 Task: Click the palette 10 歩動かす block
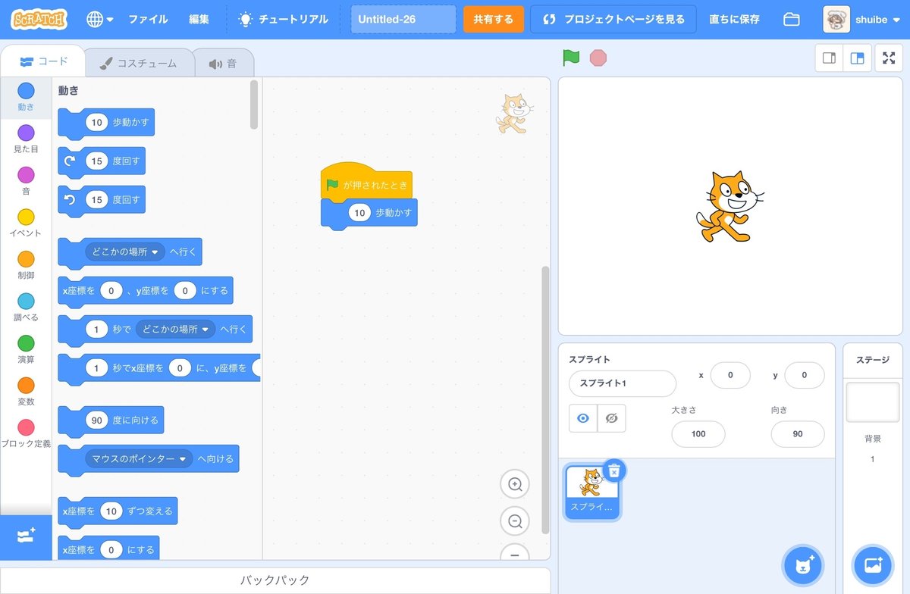106,123
